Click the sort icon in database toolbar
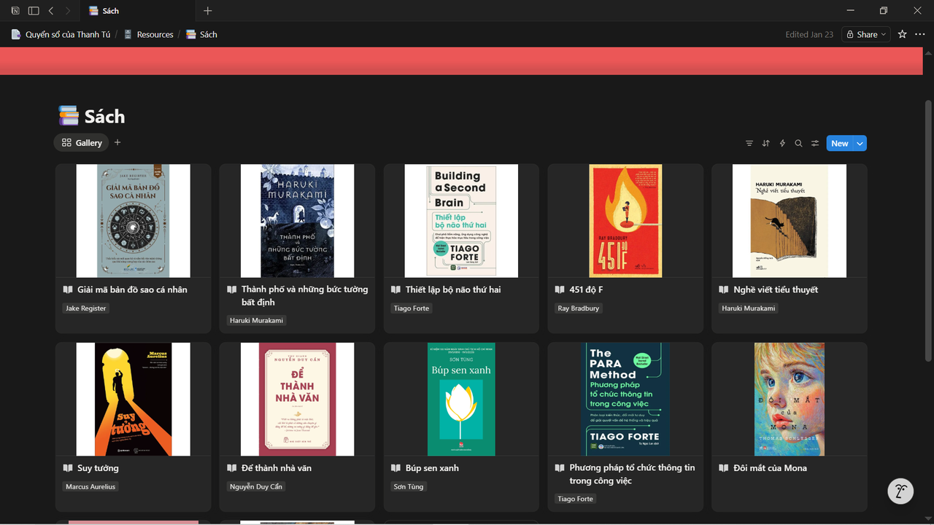Image resolution: width=934 pixels, height=525 pixels. [x=765, y=144]
